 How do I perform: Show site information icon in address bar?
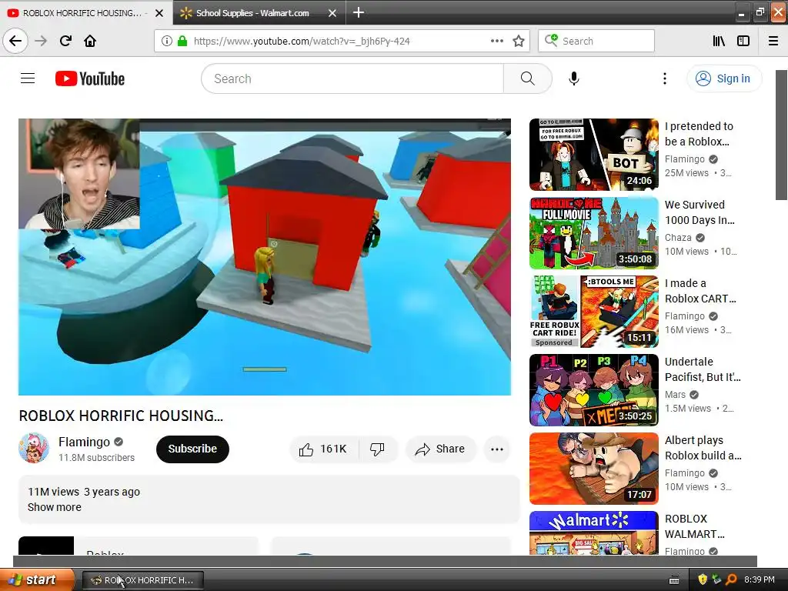pyautogui.click(x=166, y=41)
